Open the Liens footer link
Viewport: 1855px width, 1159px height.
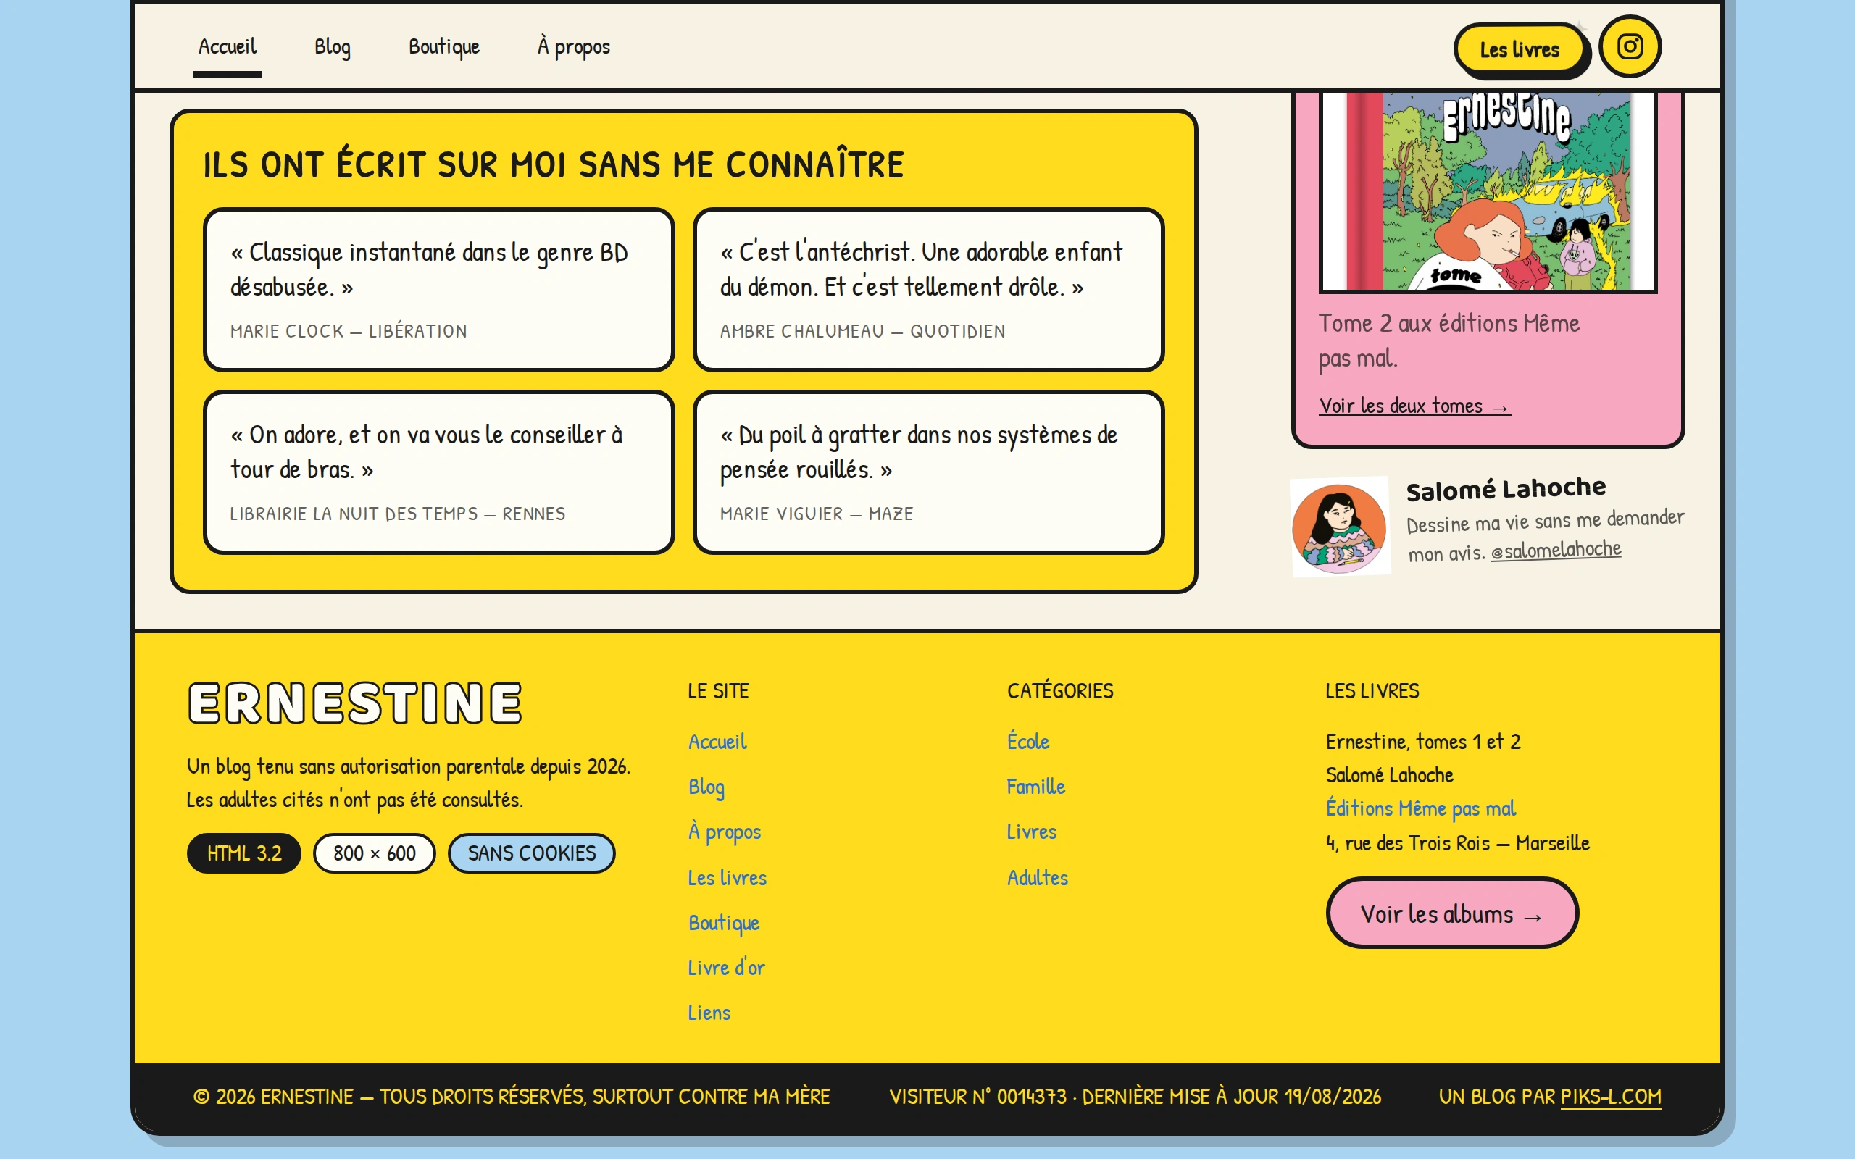click(709, 1013)
